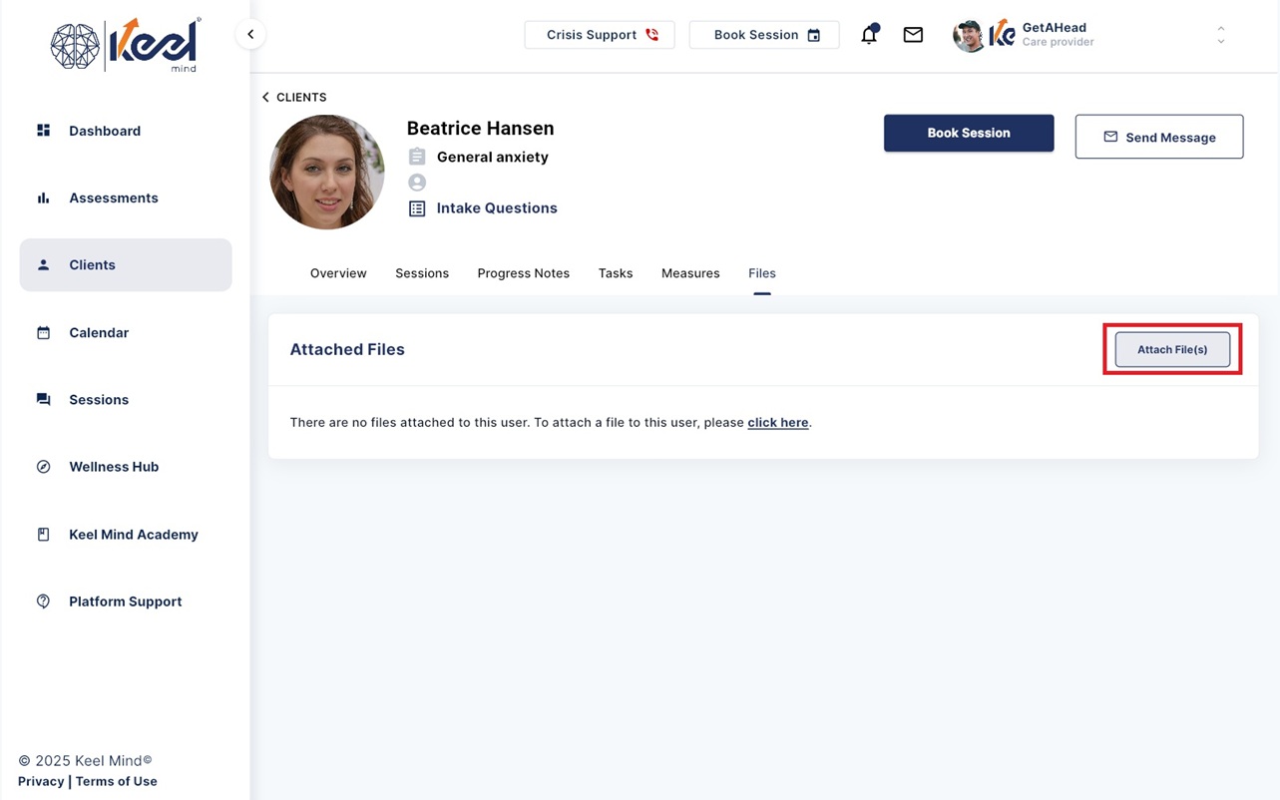Click the Calendar icon in sidebar
Screen dimensions: 1280x800
click(x=43, y=332)
